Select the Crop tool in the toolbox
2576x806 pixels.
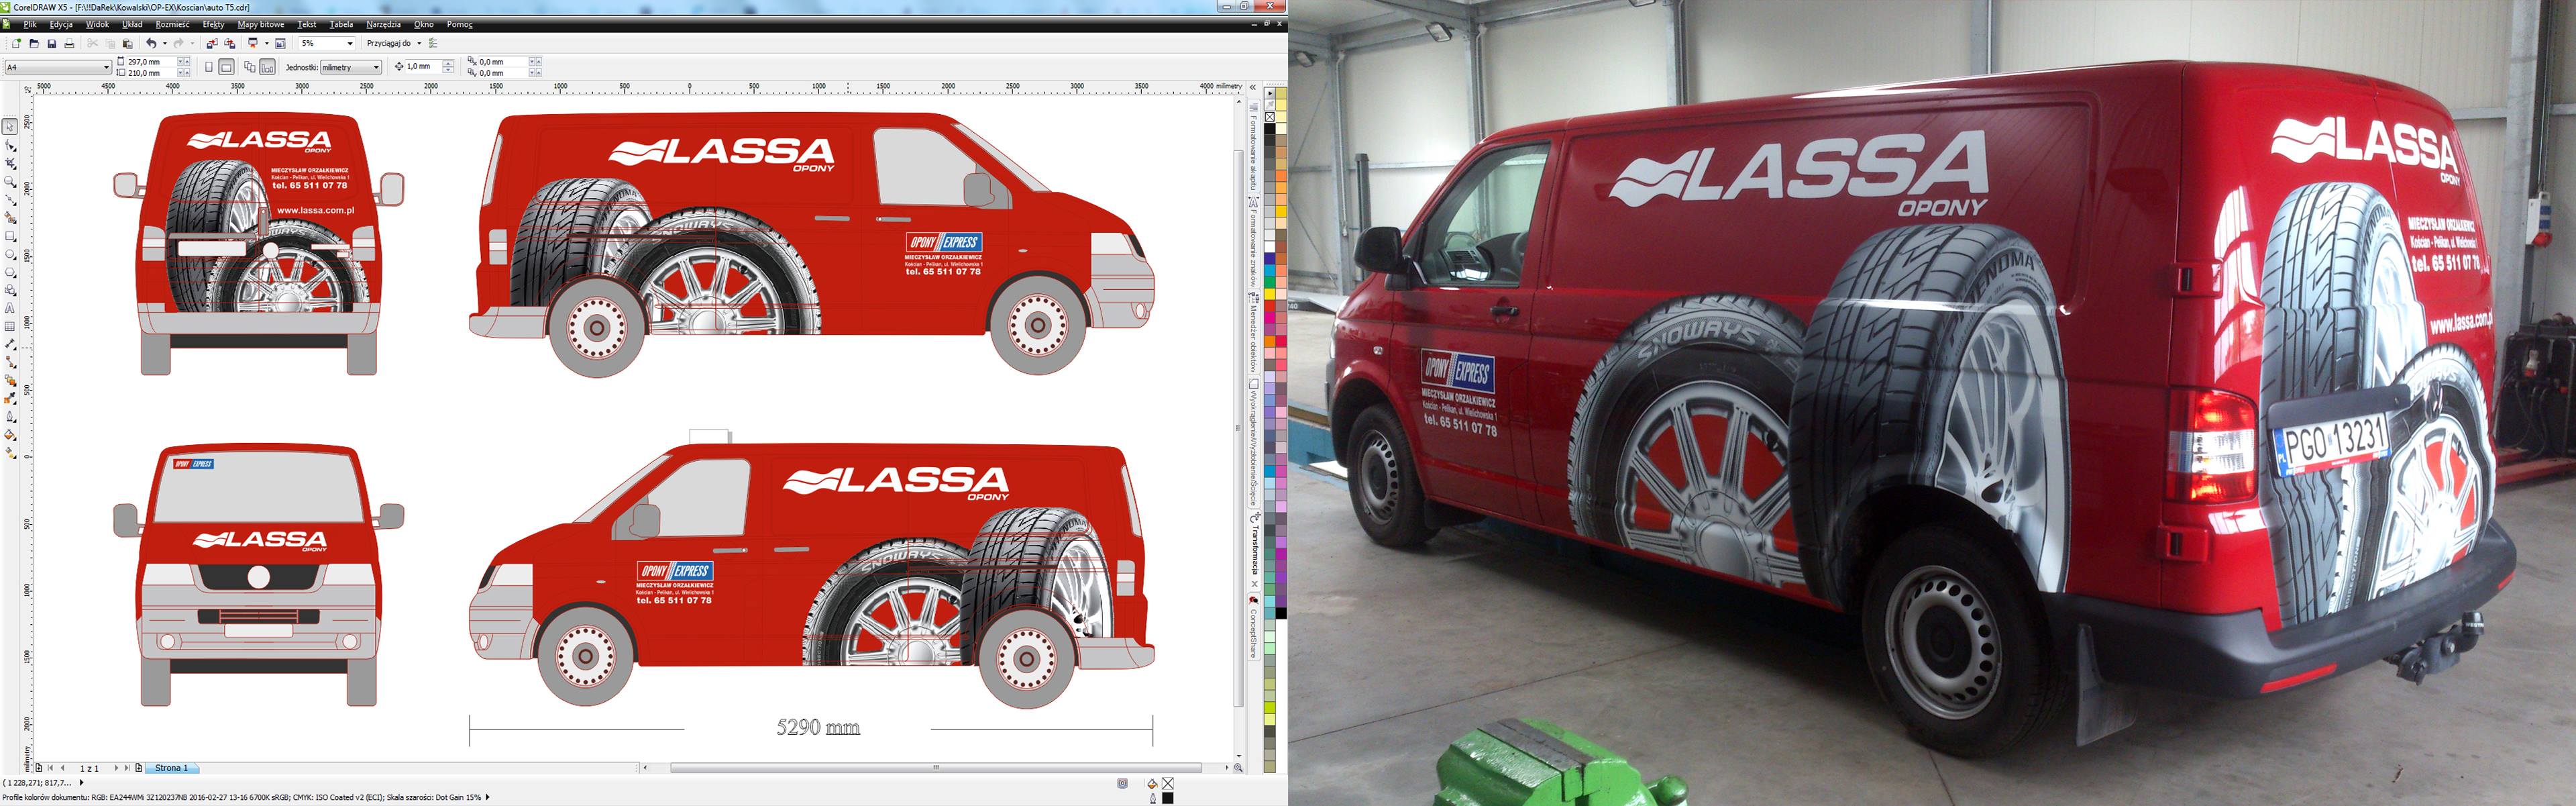pyautogui.click(x=10, y=163)
